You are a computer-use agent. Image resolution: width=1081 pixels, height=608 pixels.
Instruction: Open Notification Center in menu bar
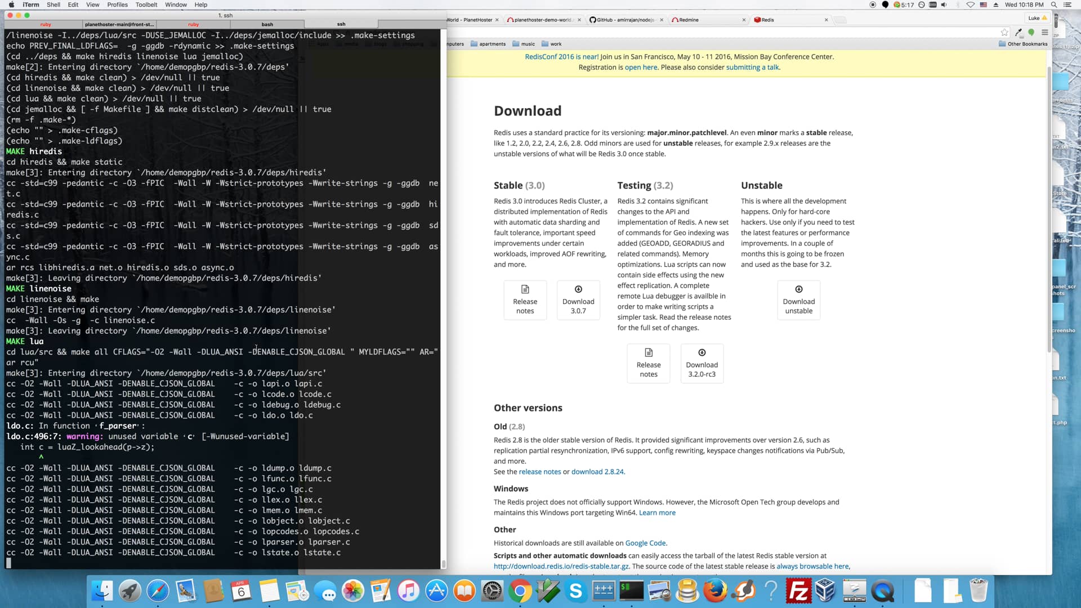tap(1067, 5)
